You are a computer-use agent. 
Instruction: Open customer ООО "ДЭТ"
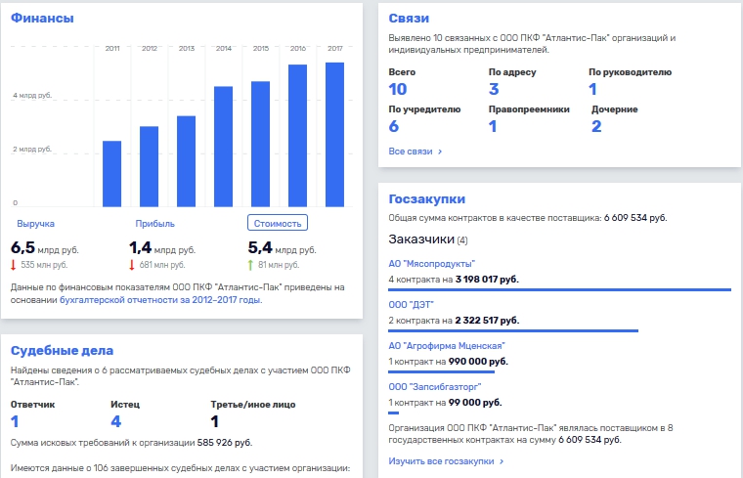click(x=412, y=305)
